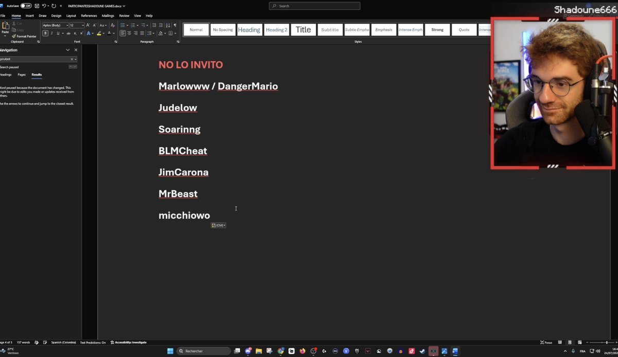Apply the Heading 2 style

277,30
